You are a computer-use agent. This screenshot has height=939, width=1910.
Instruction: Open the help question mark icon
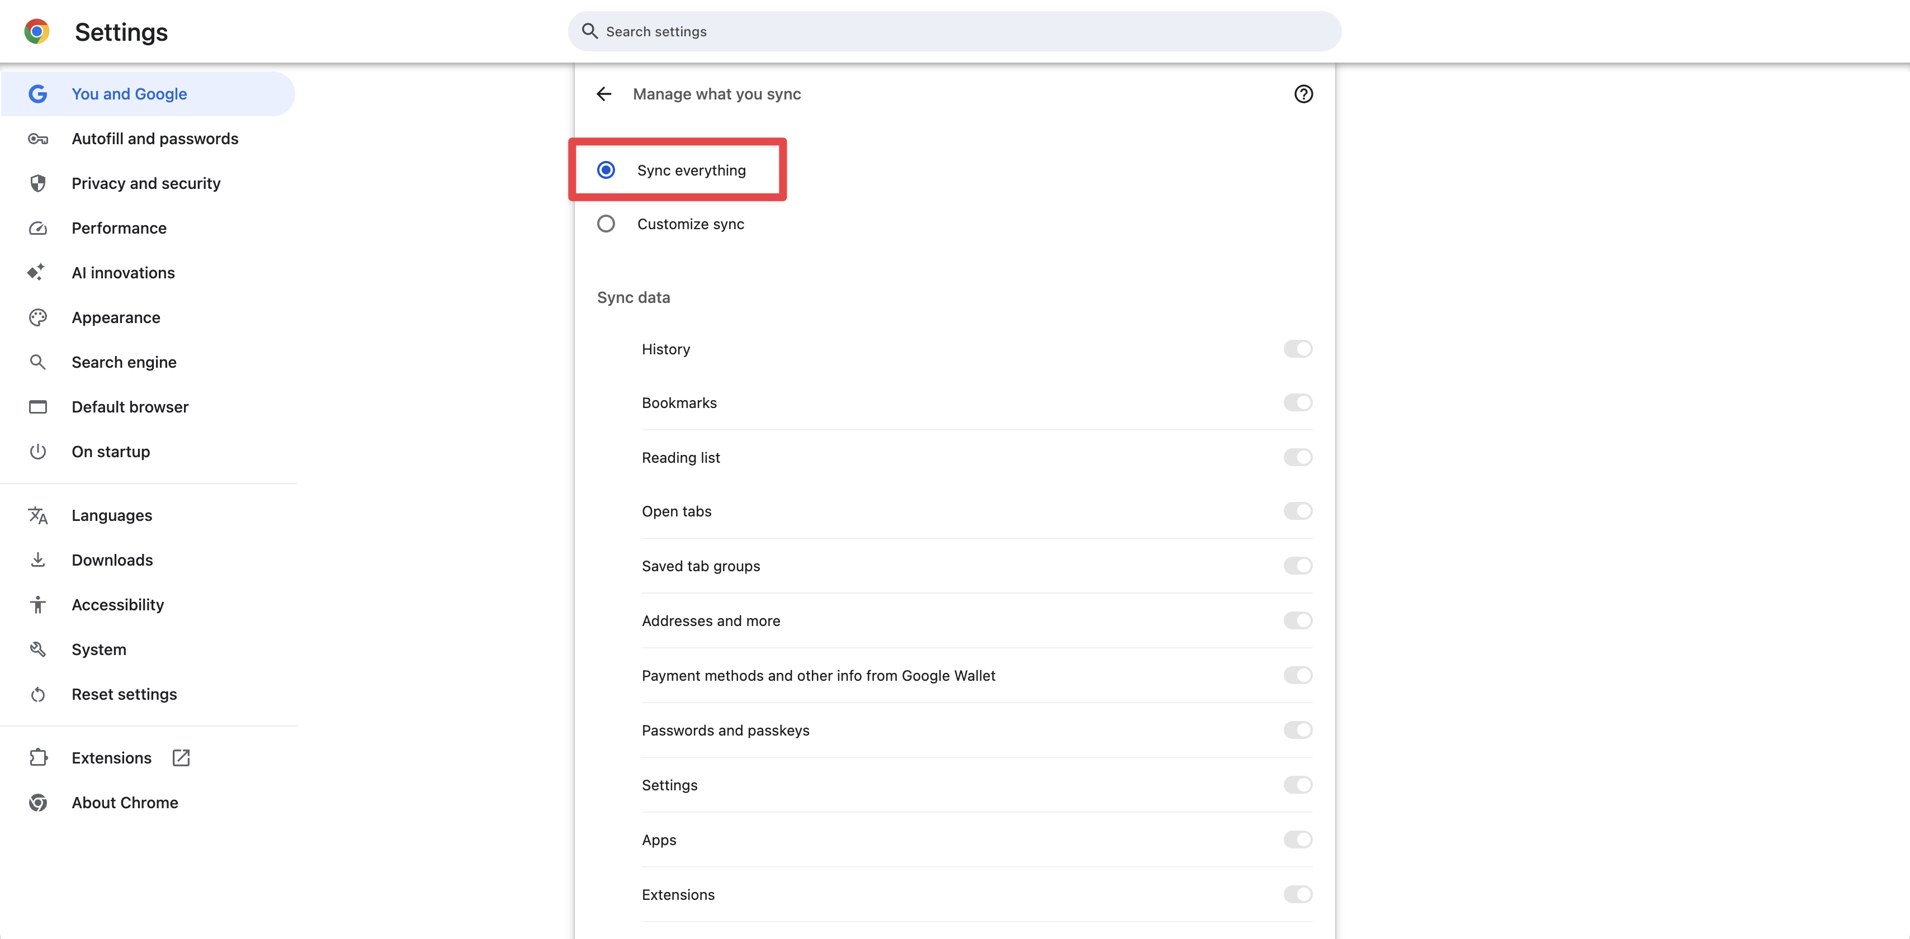tap(1303, 94)
